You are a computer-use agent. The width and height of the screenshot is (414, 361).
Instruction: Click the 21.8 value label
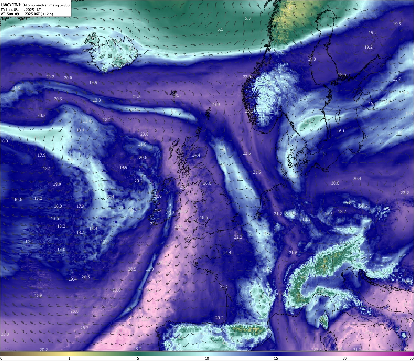pyautogui.click(x=136, y=97)
